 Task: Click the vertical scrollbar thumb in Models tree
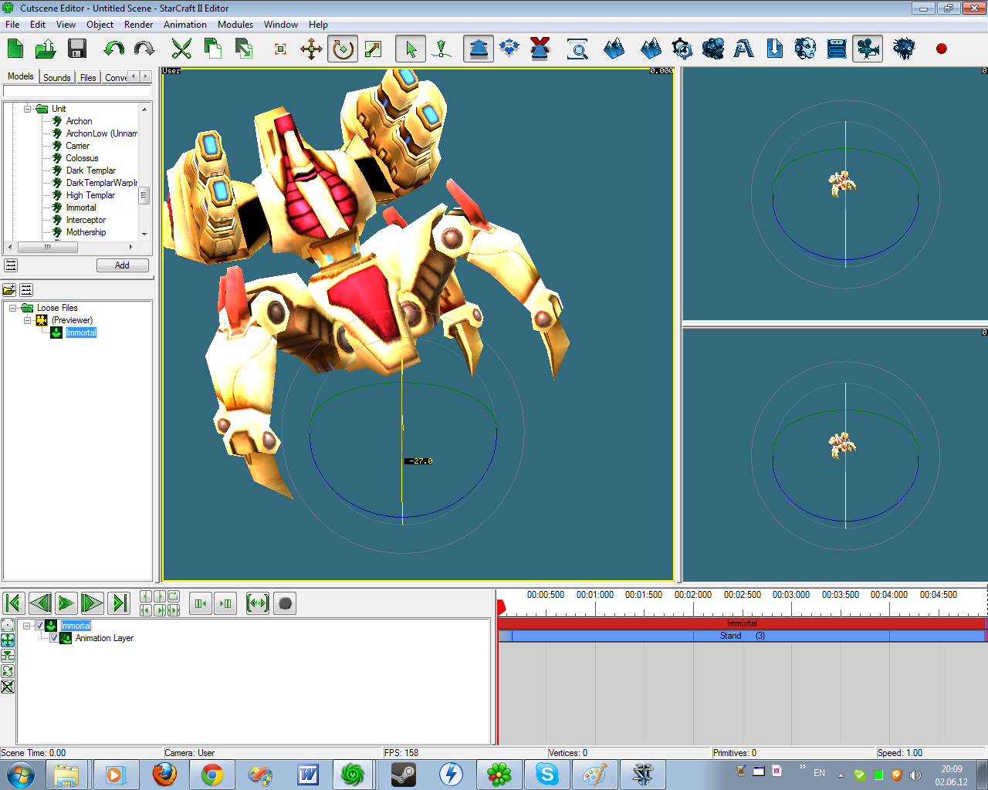pos(144,196)
